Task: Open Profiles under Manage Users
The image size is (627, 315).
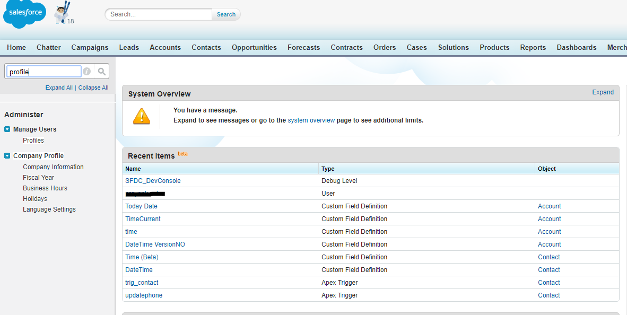Action: pyautogui.click(x=33, y=140)
